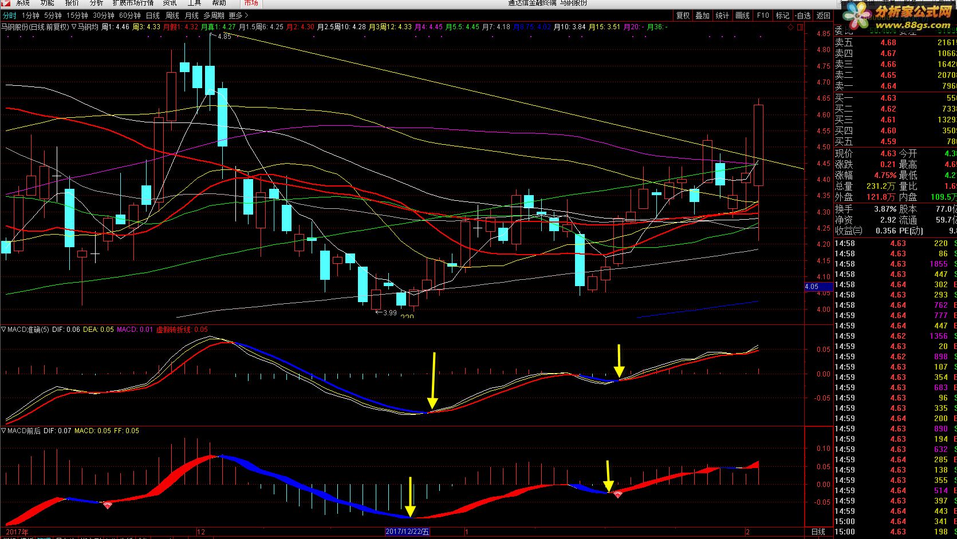Click the 卖五 ask price 4.68
This screenshot has width=957, height=539.
[x=888, y=42]
